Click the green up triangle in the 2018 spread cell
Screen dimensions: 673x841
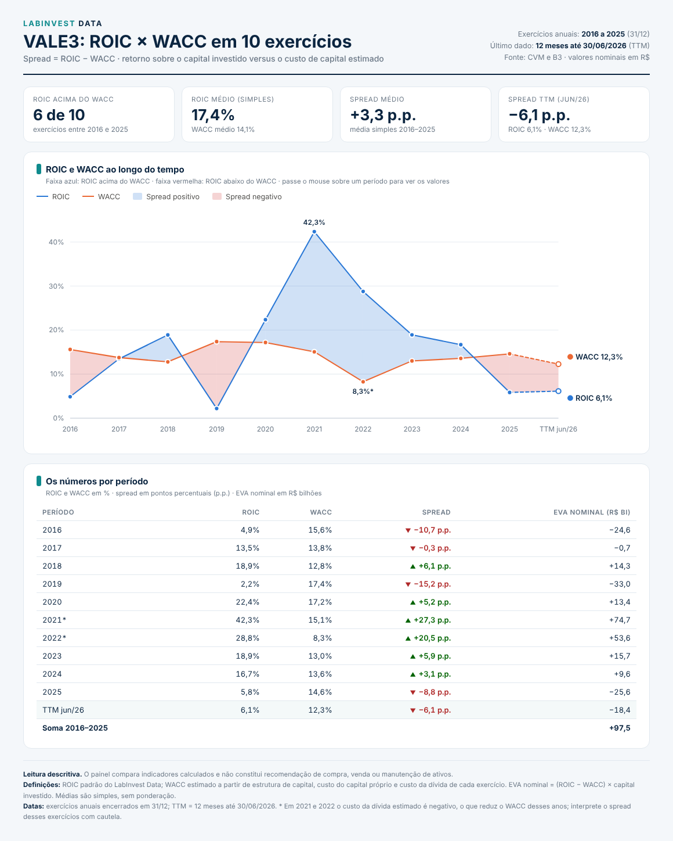413,566
